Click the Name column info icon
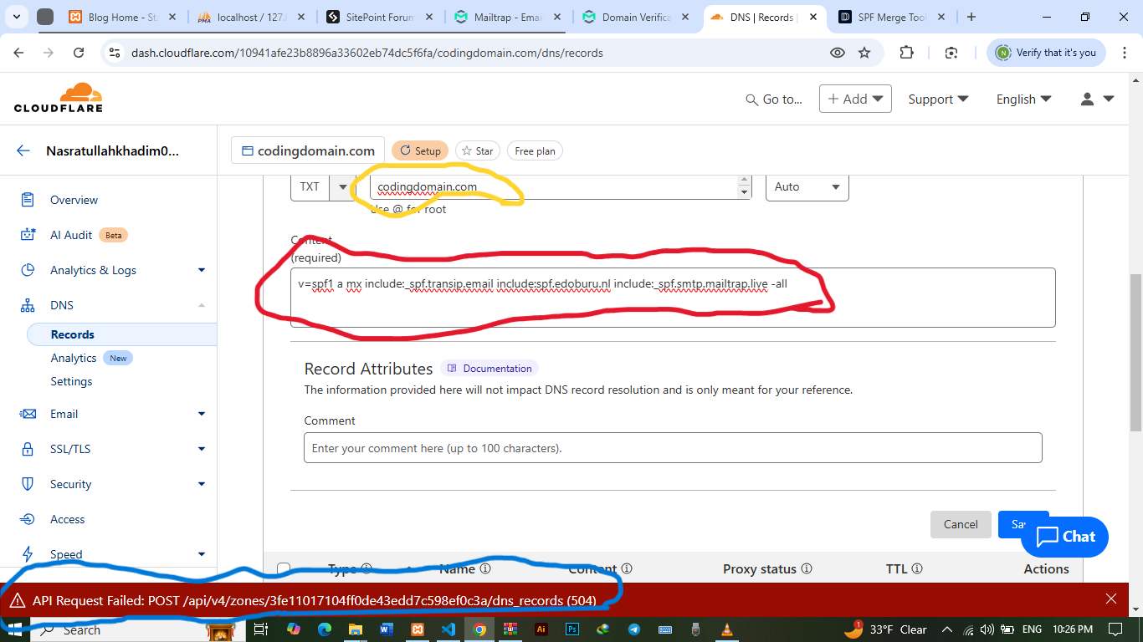Image resolution: width=1143 pixels, height=642 pixels. (x=485, y=568)
